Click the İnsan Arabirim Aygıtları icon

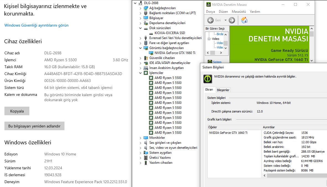click(x=146, y=68)
